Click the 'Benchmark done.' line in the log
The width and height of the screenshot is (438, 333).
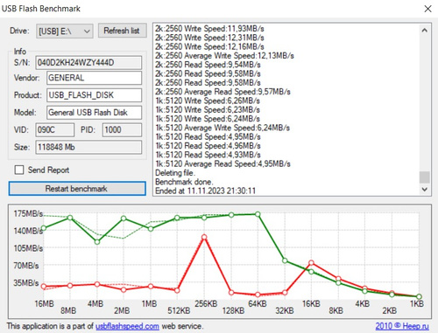184,182
